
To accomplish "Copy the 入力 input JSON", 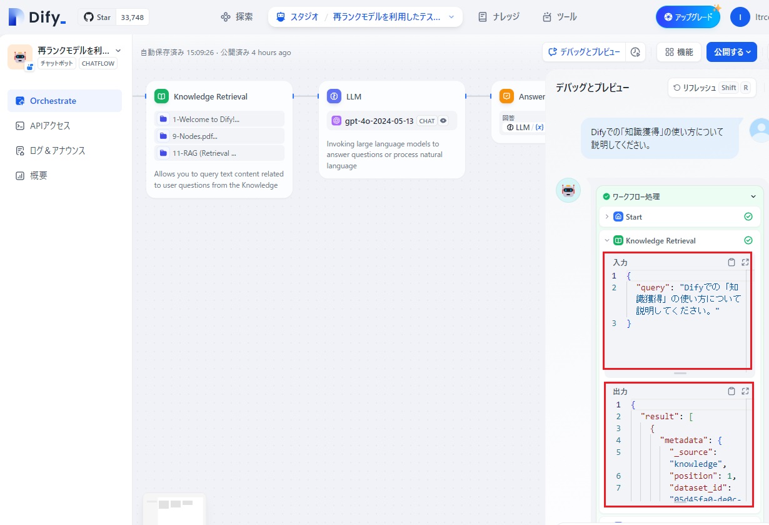I will pyautogui.click(x=731, y=262).
